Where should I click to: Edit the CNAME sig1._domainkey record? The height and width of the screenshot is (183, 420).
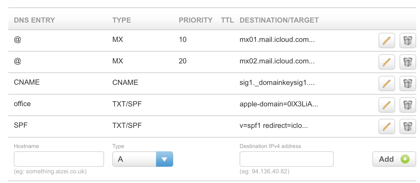coord(387,83)
